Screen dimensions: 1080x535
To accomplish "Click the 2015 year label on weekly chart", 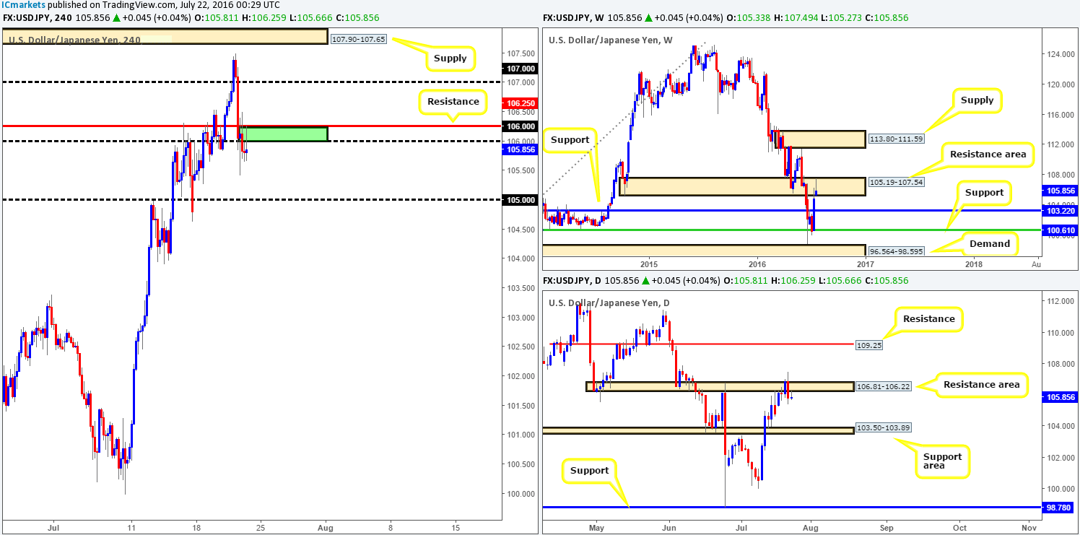I will coord(648,264).
